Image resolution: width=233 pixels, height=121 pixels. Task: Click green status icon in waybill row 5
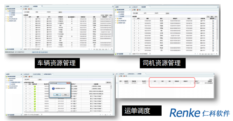pyautogui.click(x=35, y=96)
